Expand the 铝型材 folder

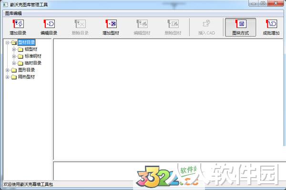coord(14,49)
